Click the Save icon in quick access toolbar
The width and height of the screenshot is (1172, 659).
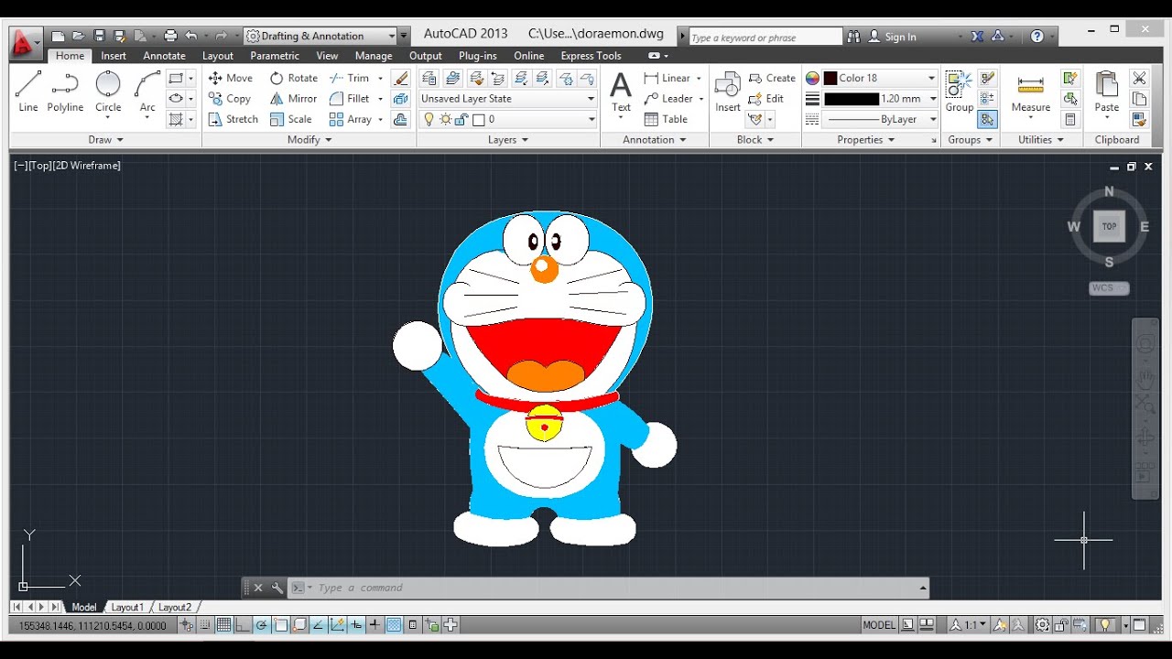pos(99,36)
